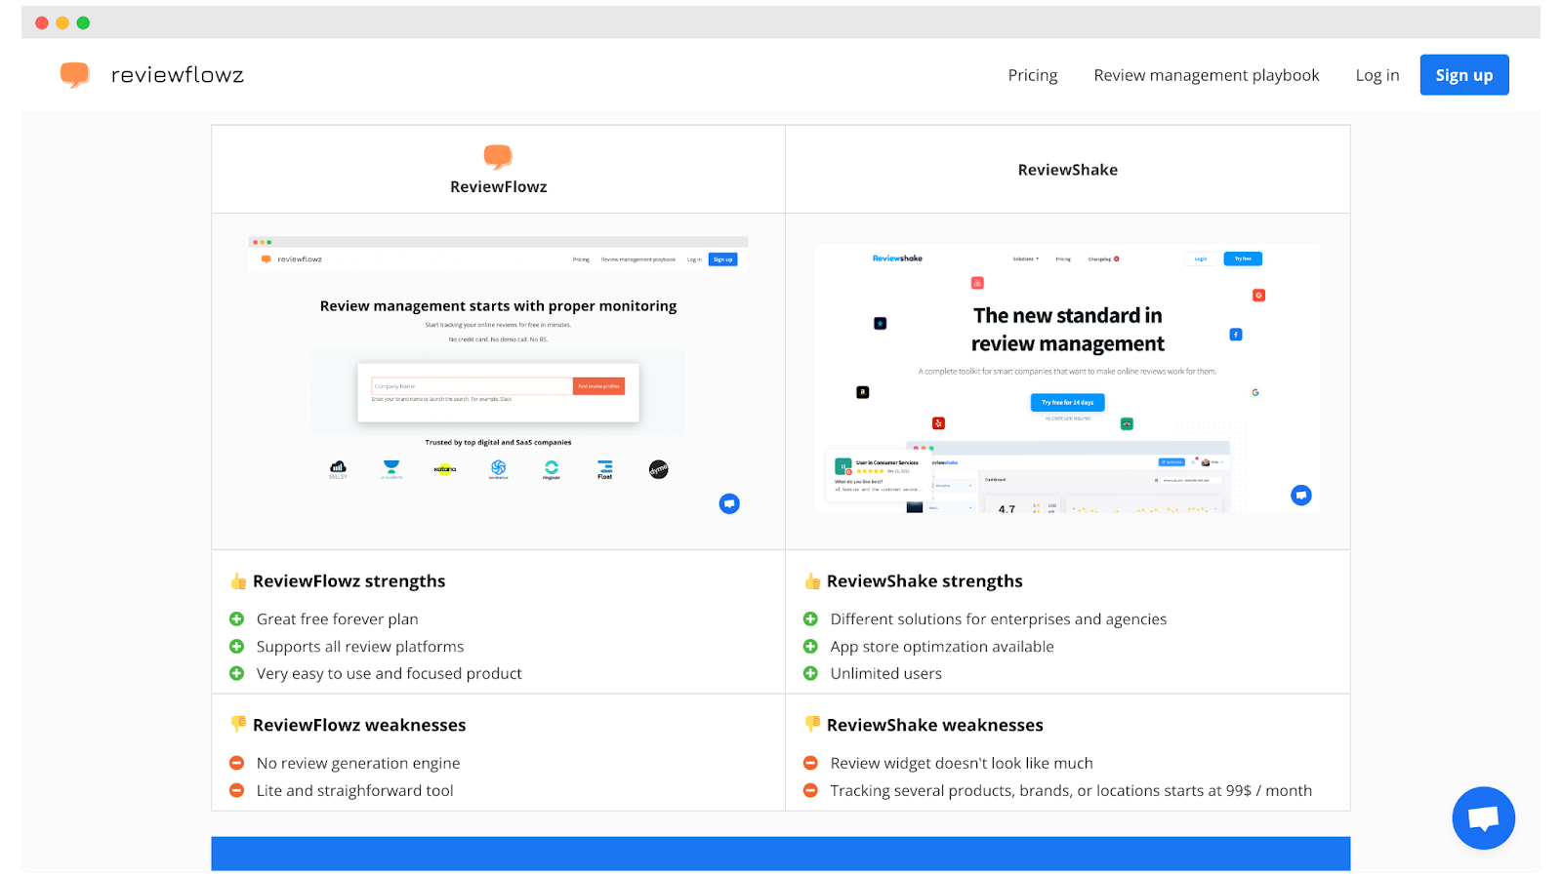Open the ReviewFlowz homepage screenshot
The width and height of the screenshot is (1562, 876).
coord(498,378)
